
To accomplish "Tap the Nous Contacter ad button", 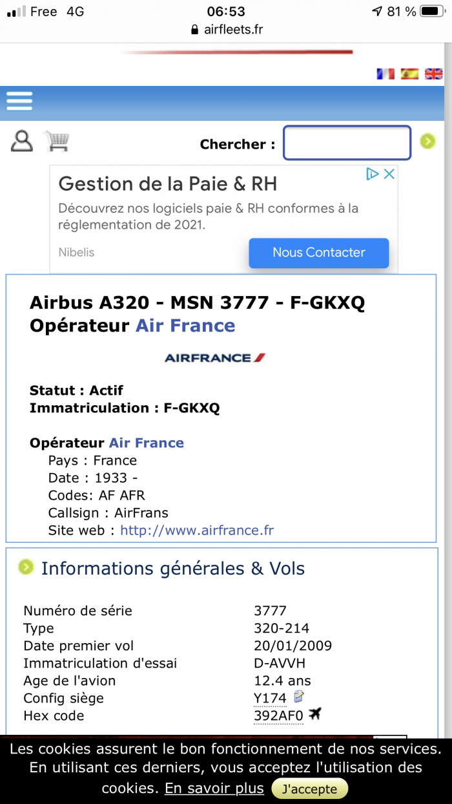I will coord(319,253).
